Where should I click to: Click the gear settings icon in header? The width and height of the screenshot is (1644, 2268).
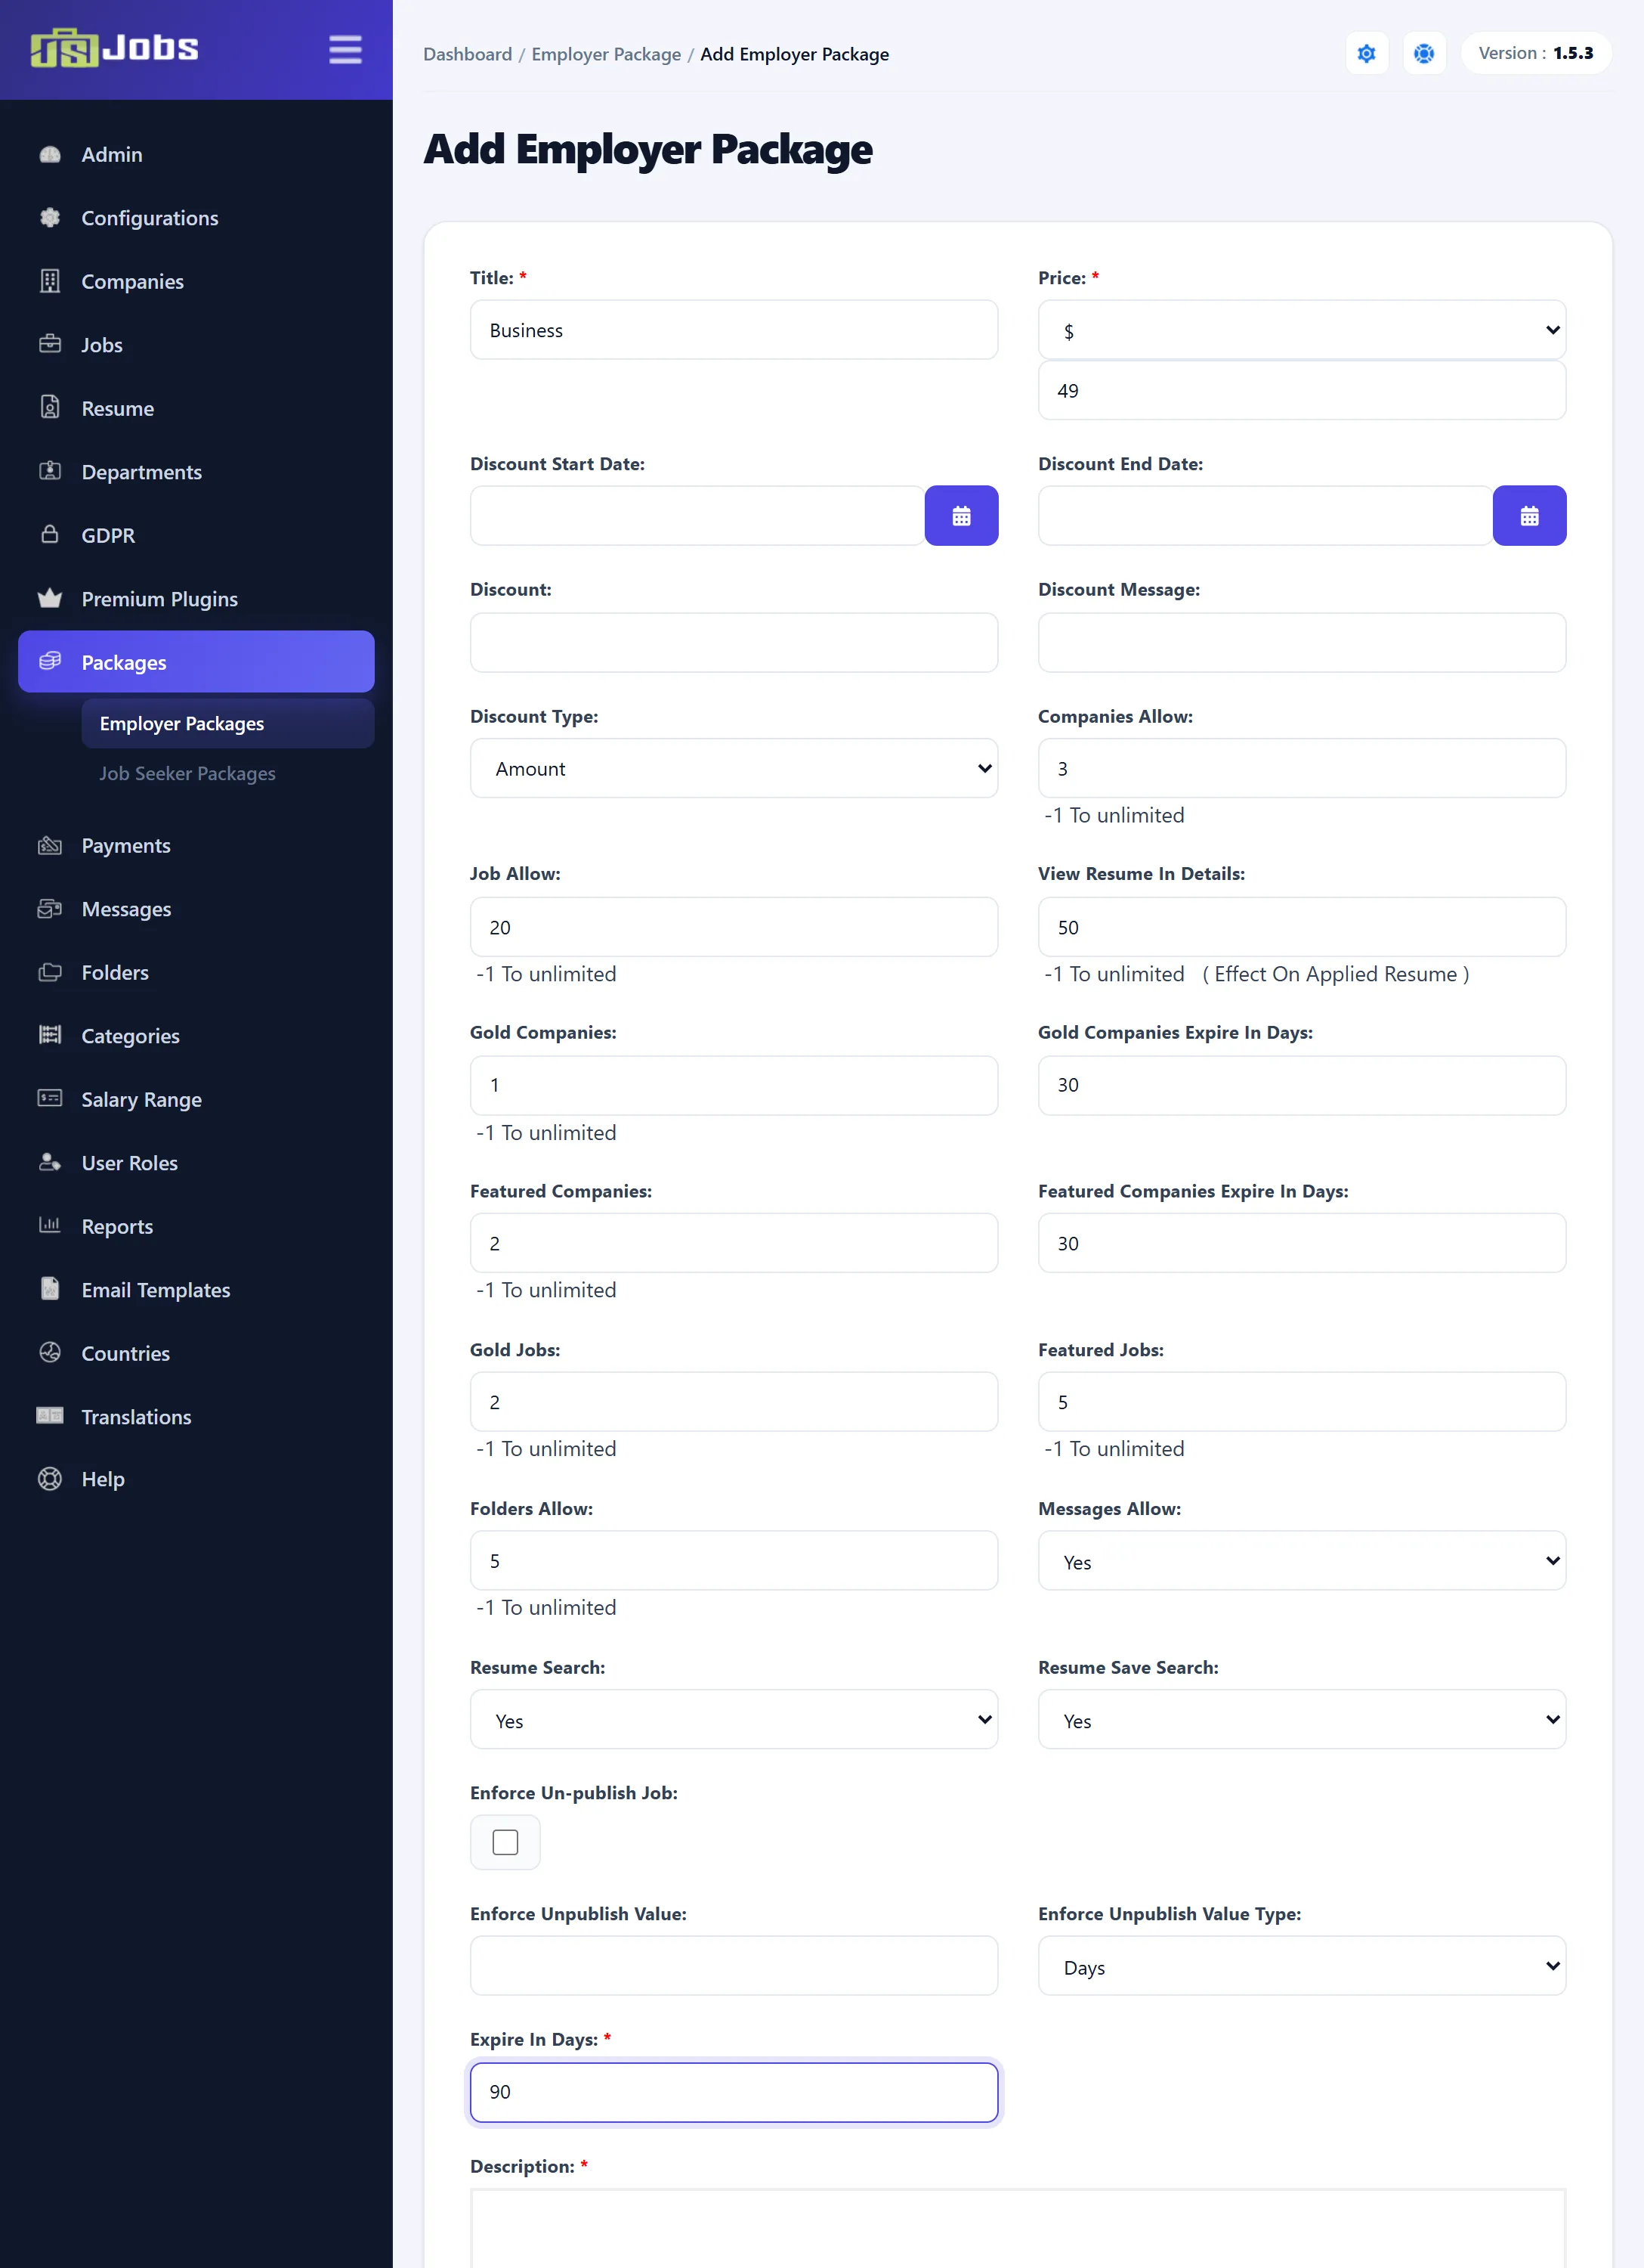point(1366,53)
